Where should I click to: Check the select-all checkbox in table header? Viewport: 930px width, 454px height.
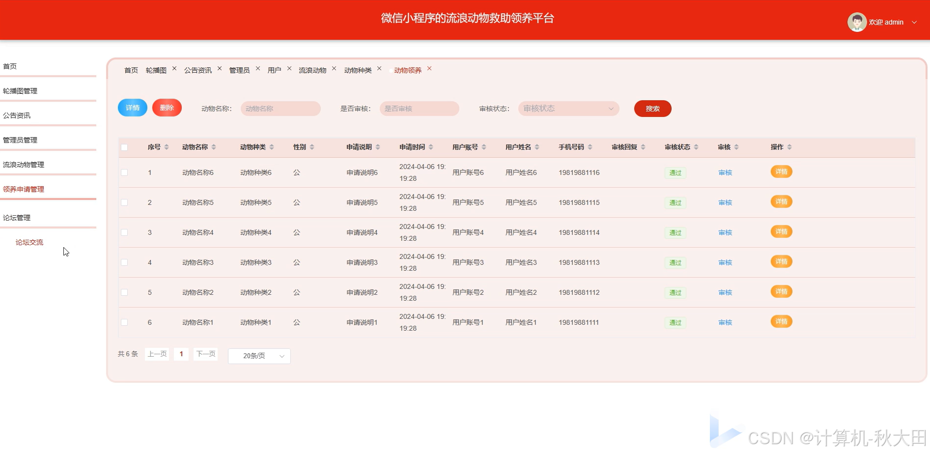click(x=124, y=146)
